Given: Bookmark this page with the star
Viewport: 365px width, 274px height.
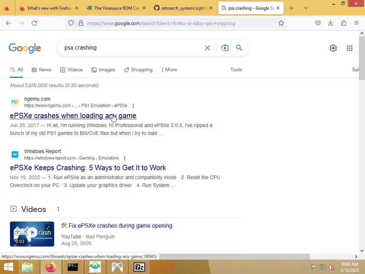Looking at the screenshot, I should (281, 23).
